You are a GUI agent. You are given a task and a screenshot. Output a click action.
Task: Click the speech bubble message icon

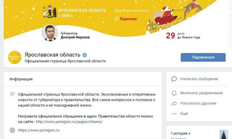[174, 79]
